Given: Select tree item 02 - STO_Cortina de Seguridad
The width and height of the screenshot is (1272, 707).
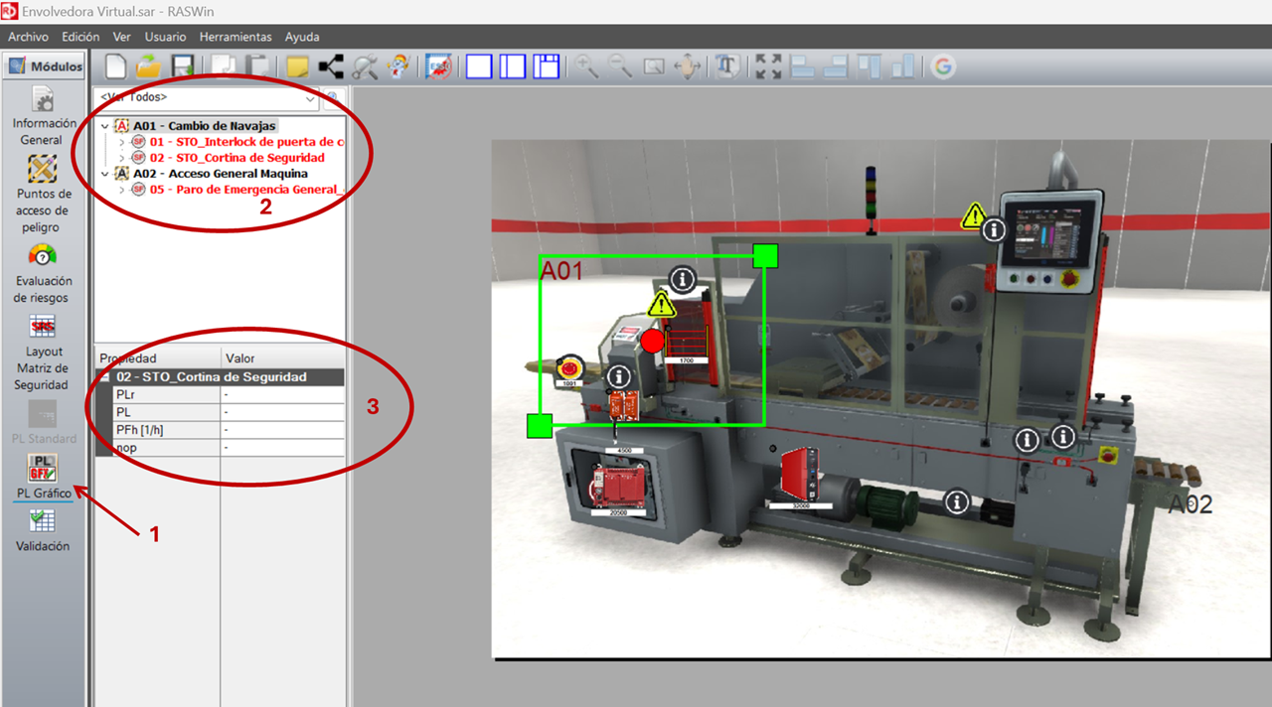Looking at the screenshot, I should pos(237,158).
